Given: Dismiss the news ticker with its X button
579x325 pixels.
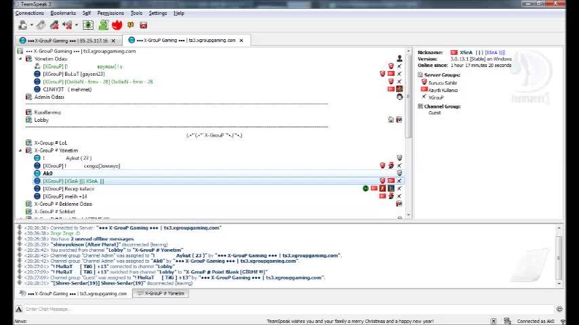Looking at the screenshot, I should point(494,322).
